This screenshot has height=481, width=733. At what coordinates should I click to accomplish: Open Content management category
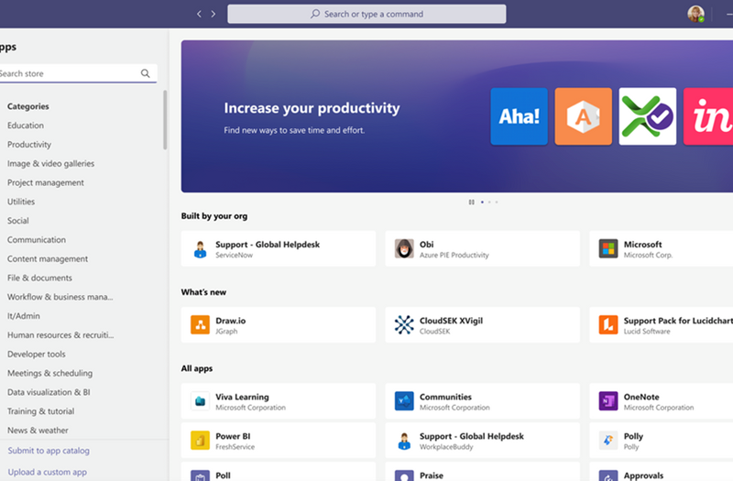(x=48, y=259)
